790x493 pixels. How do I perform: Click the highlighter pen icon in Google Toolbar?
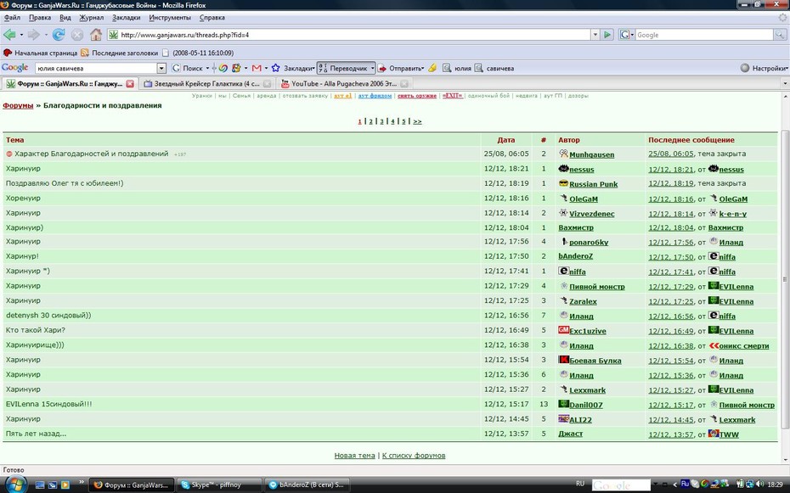click(432, 68)
